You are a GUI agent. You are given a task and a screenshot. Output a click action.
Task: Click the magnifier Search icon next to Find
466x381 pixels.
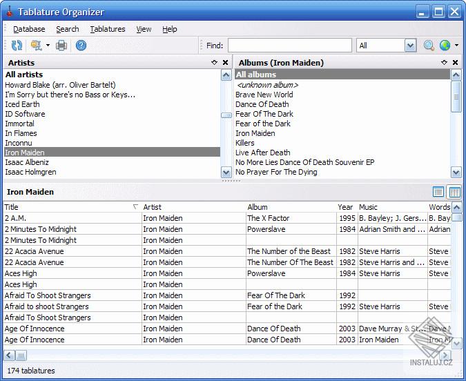(x=429, y=46)
